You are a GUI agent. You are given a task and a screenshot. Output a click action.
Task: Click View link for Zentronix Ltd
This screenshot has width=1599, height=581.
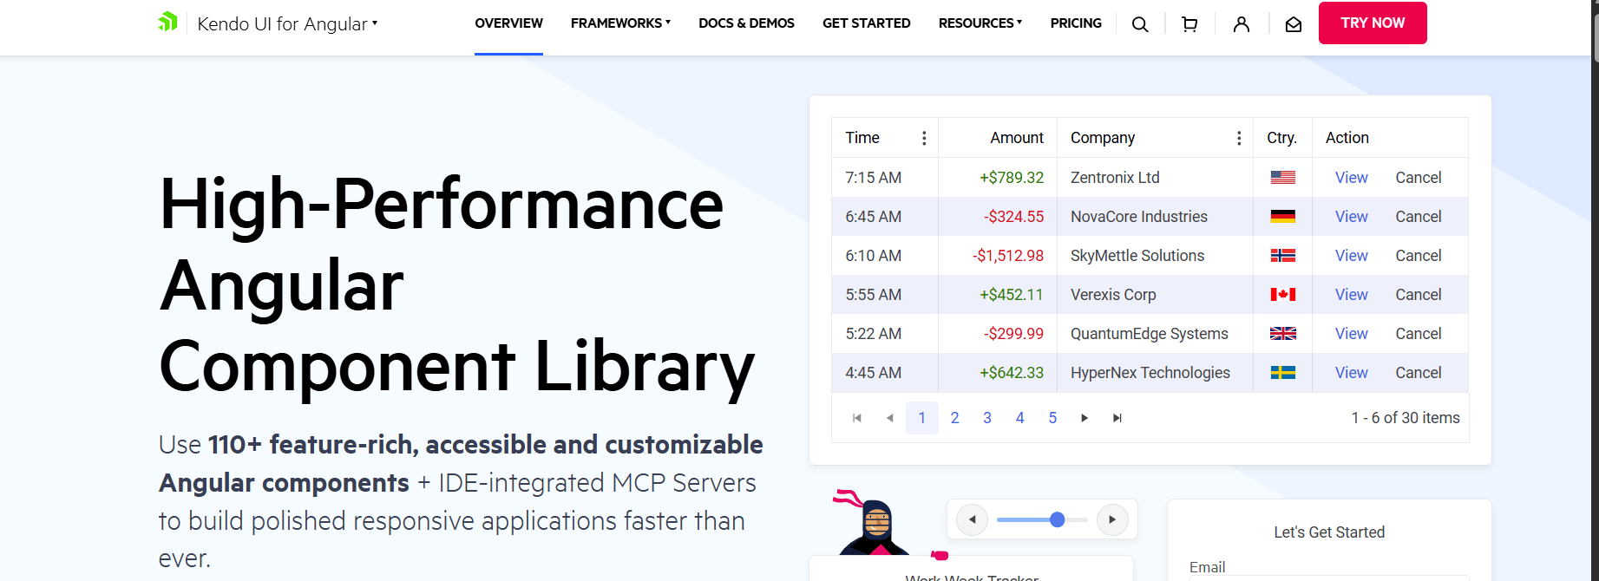1351,178
